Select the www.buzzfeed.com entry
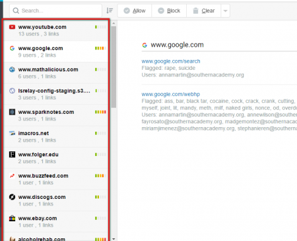This screenshot has height=241, width=297. pyautogui.click(x=56, y=179)
